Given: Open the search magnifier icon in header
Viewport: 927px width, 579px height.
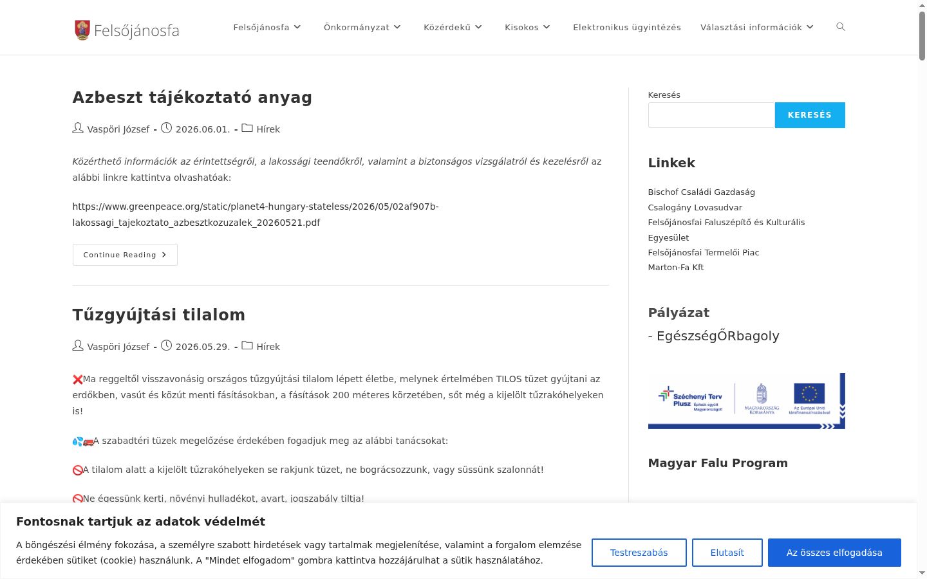Looking at the screenshot, I should (840, 27).
